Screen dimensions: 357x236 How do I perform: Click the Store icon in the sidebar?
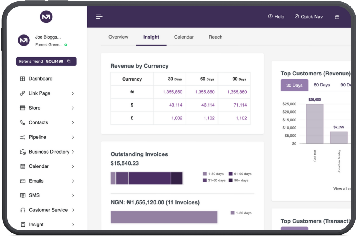(22, 108)
